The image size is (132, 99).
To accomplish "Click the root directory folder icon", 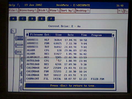I will 13,31.
